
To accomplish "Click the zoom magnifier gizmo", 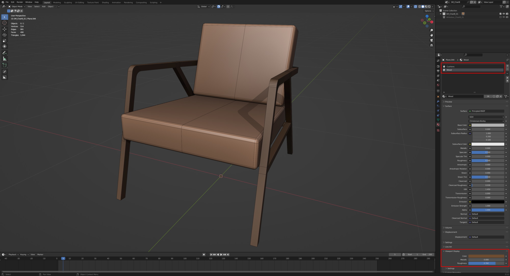I will tap(431, 30).
